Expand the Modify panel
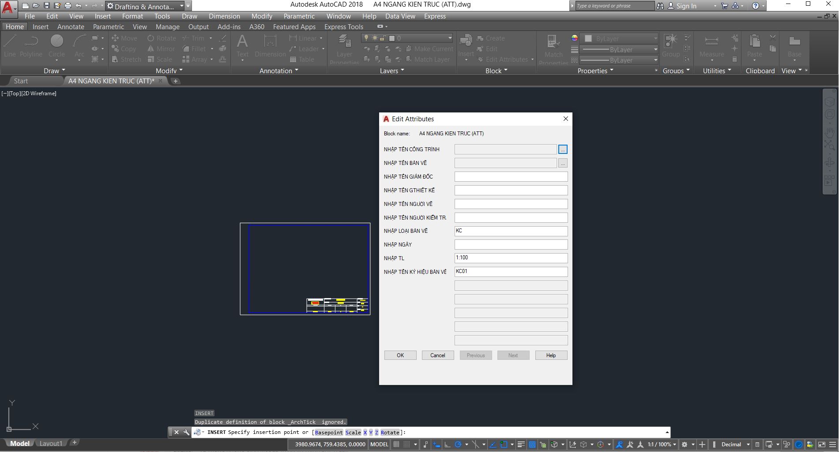839x452 pixels. pos(169,71)
